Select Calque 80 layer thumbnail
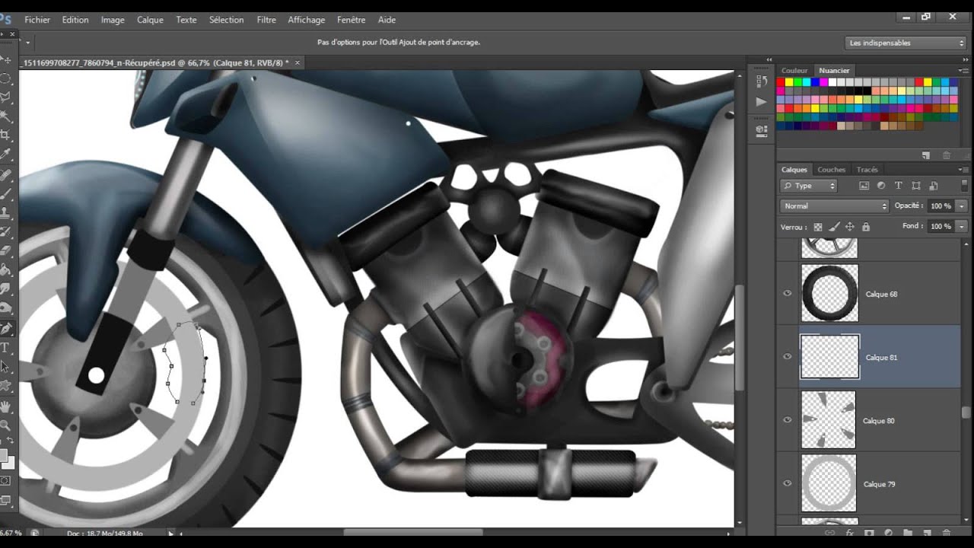Image resolution: width=974 pixels, height=548 pixels. [x=829, y=420]
